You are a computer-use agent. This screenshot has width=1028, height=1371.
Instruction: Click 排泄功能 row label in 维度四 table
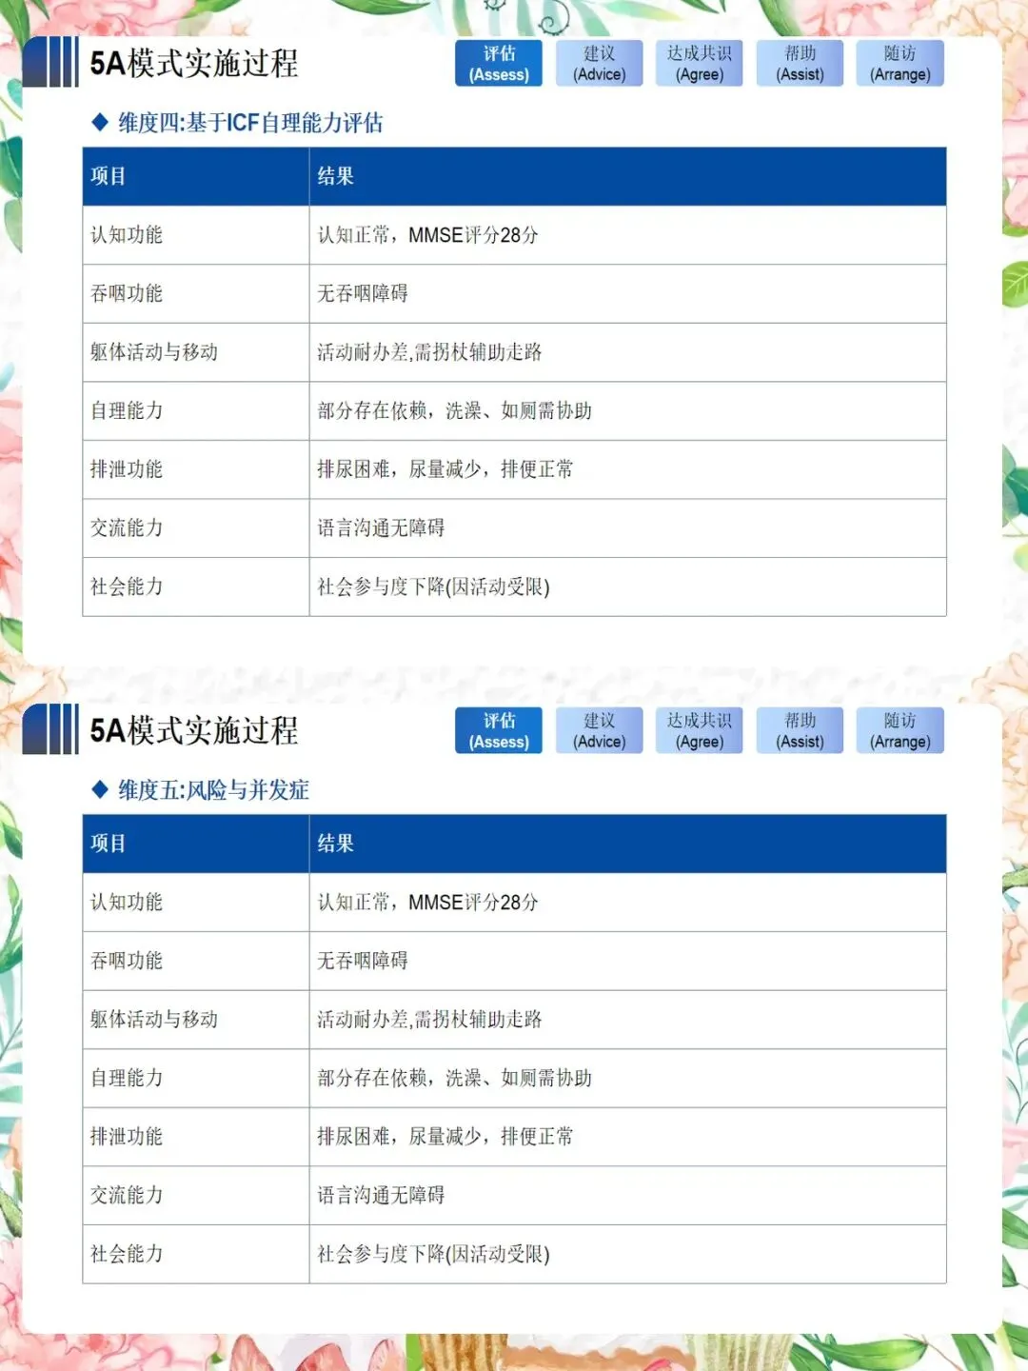[127, 469]
